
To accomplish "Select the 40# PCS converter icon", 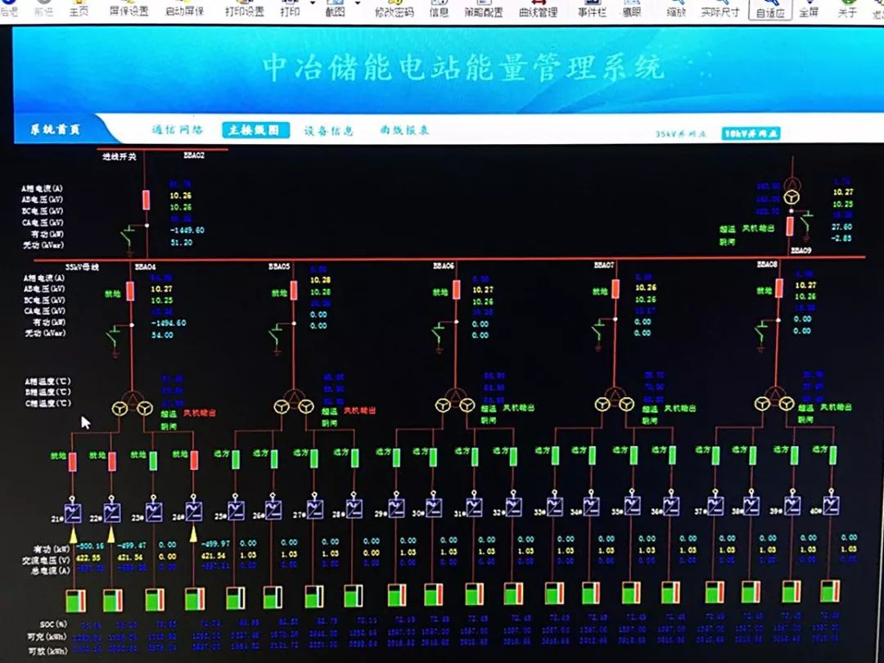I will 831,504.
